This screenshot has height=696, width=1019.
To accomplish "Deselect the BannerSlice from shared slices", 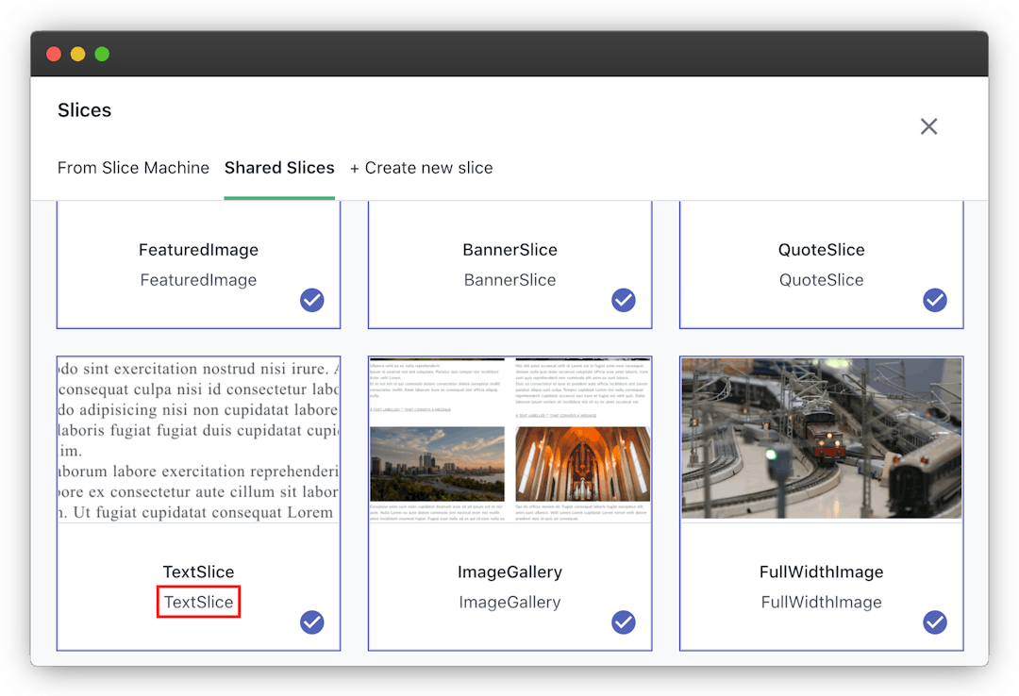I will click(624, 300).
